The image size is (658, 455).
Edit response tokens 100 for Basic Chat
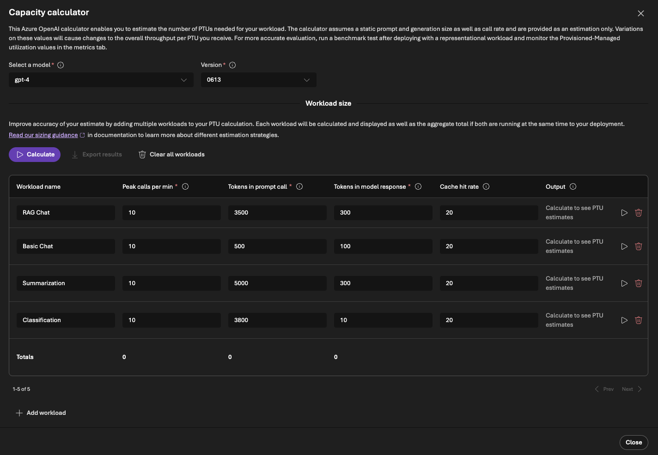tap(383, 246)
